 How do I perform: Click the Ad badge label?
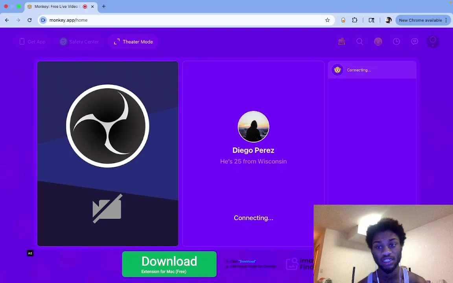click(x=30, y=253)
